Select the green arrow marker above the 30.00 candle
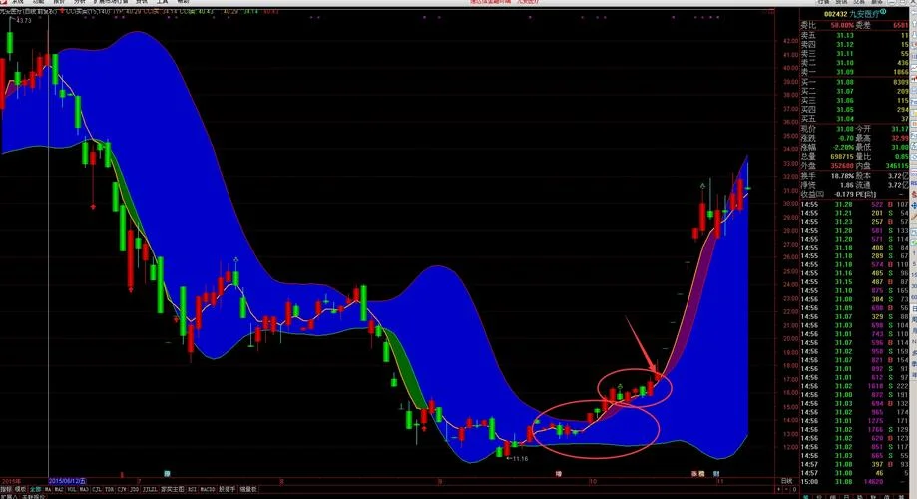 click(x=702, y=186)
